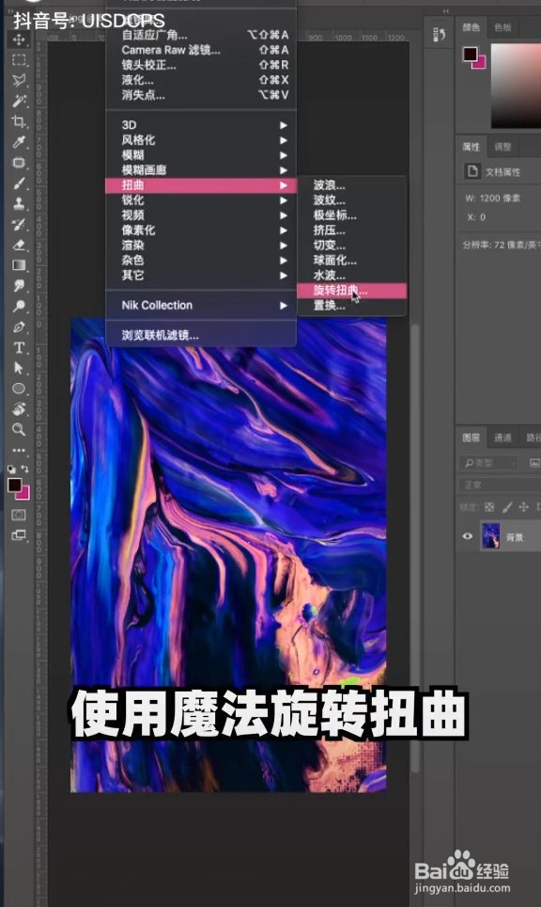
Task: Select the Type tool
Action: pos(19,347)
